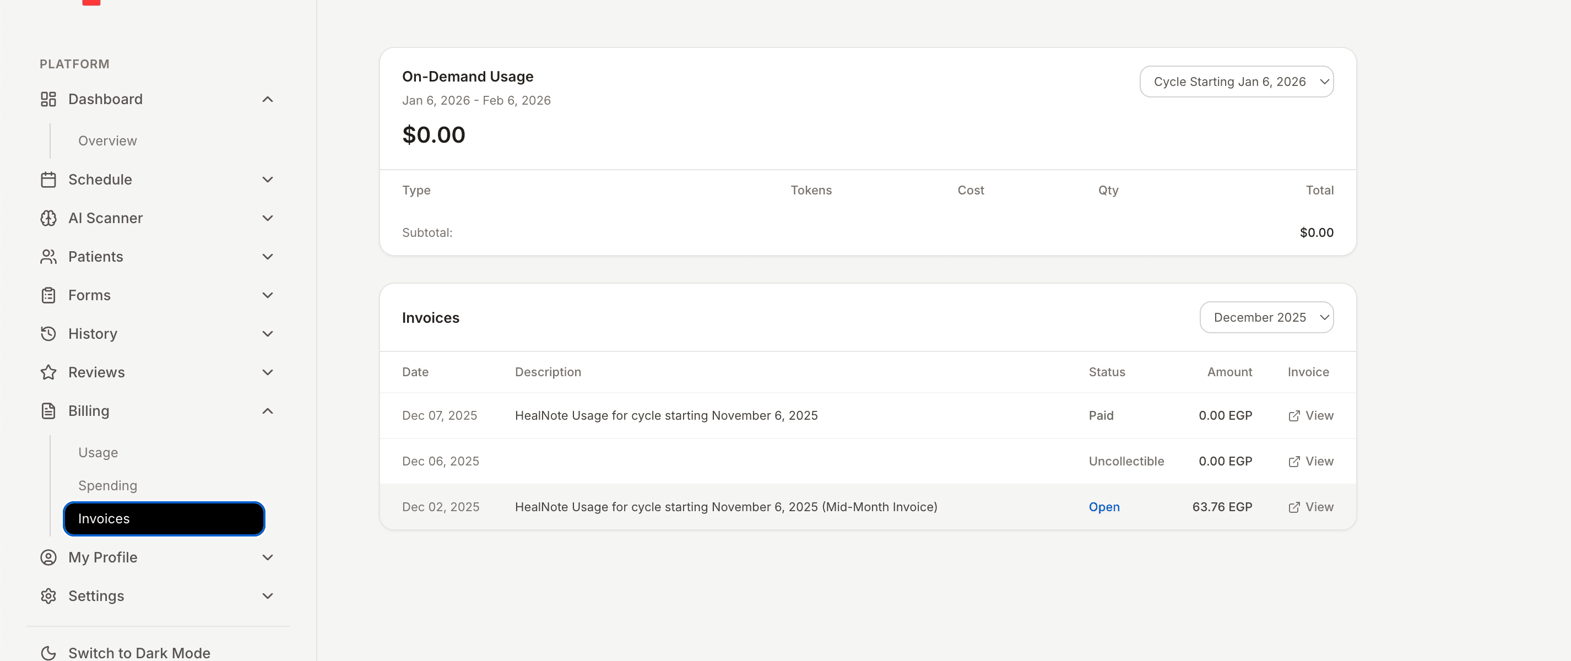Click the Dark Mode moon icon
Image resolution: width=1571 pixels, height=661 pixels.
point(48,653)
